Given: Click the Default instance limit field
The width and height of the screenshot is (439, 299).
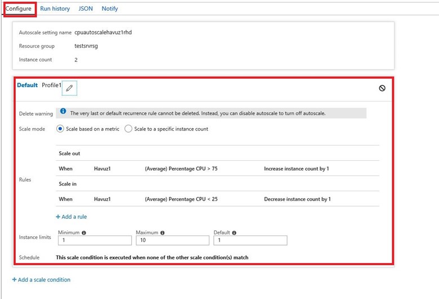Looking at the screenshot, I should click(x=250, y=241).
